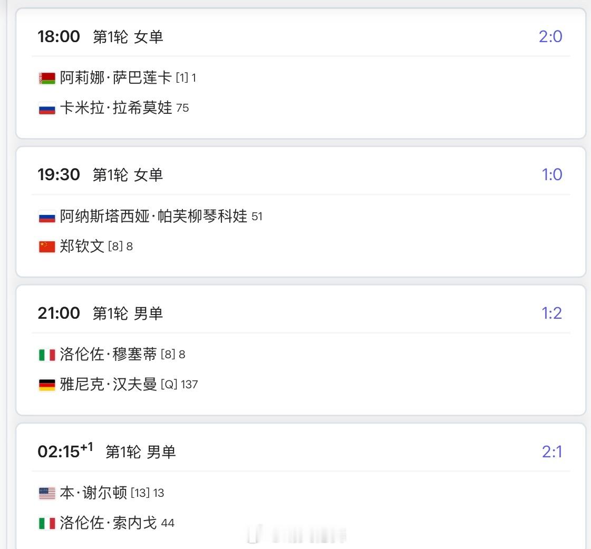Click the US flag beside 本·谢尔顿
The width and height of the screenshot is (591, 549).
[47, 493]
